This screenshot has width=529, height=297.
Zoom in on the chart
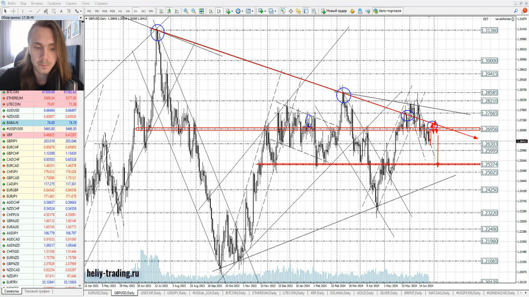point(186,11)
